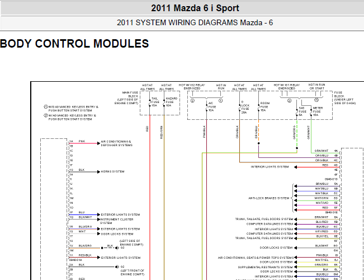
Task: Click the 'D LOCK FUSE 25A' label
Action: (245, 107)
